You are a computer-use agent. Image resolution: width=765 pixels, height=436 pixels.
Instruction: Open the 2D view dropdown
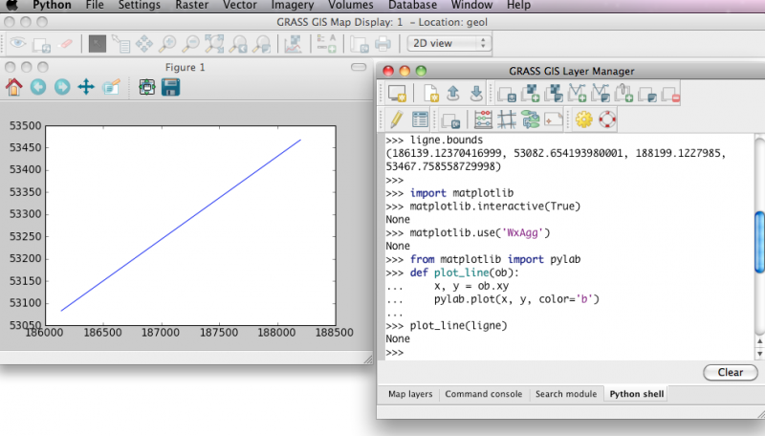448,43
